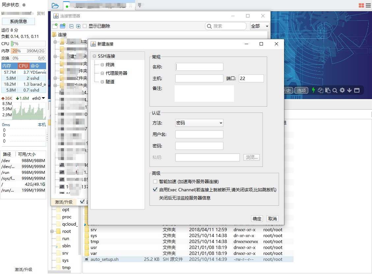Enable the 智能加速 checkbox

[x=155, y=181]
